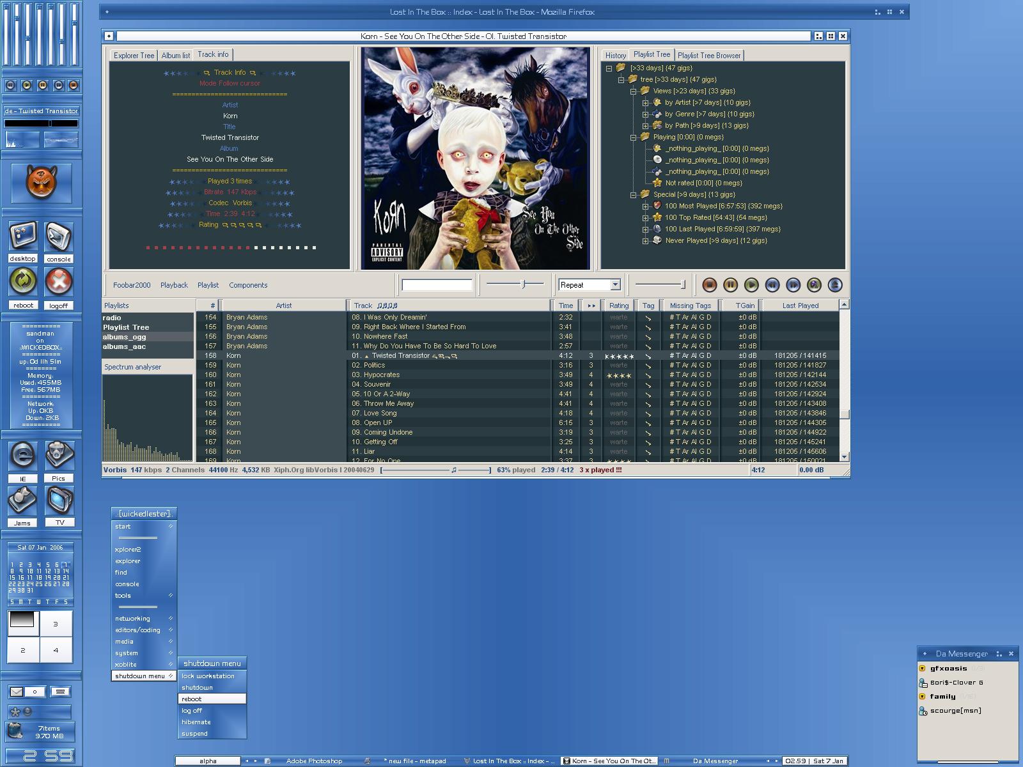
Task: Click the angry devil face icon in sidebar
Action: tap(41, 182)
